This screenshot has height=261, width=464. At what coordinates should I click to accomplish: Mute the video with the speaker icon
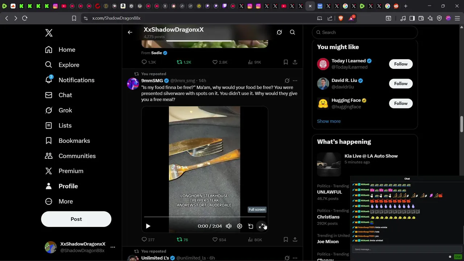point(229,226)
